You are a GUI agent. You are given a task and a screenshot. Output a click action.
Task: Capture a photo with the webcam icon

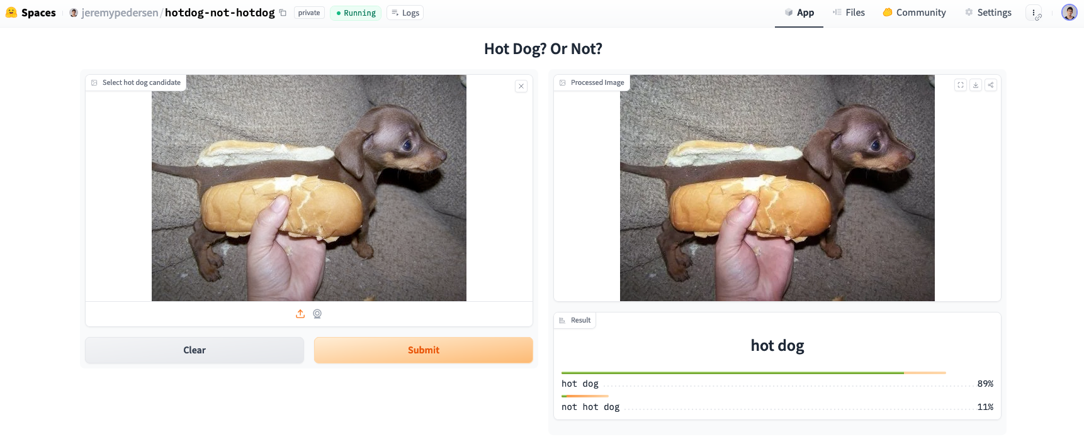pyautogui.click(x=317, y=313)
